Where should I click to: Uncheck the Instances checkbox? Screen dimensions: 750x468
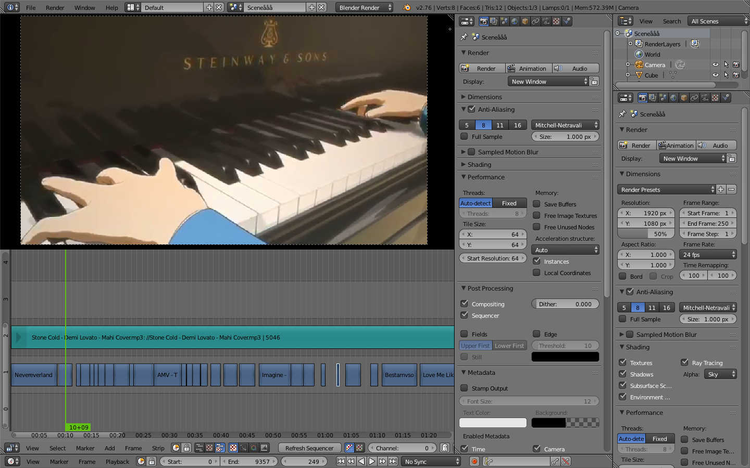pos(536,261)
